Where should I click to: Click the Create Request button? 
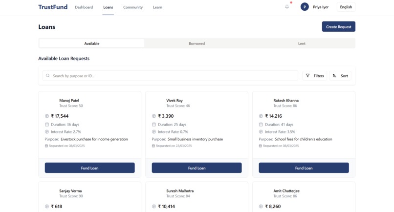(338, 27)
